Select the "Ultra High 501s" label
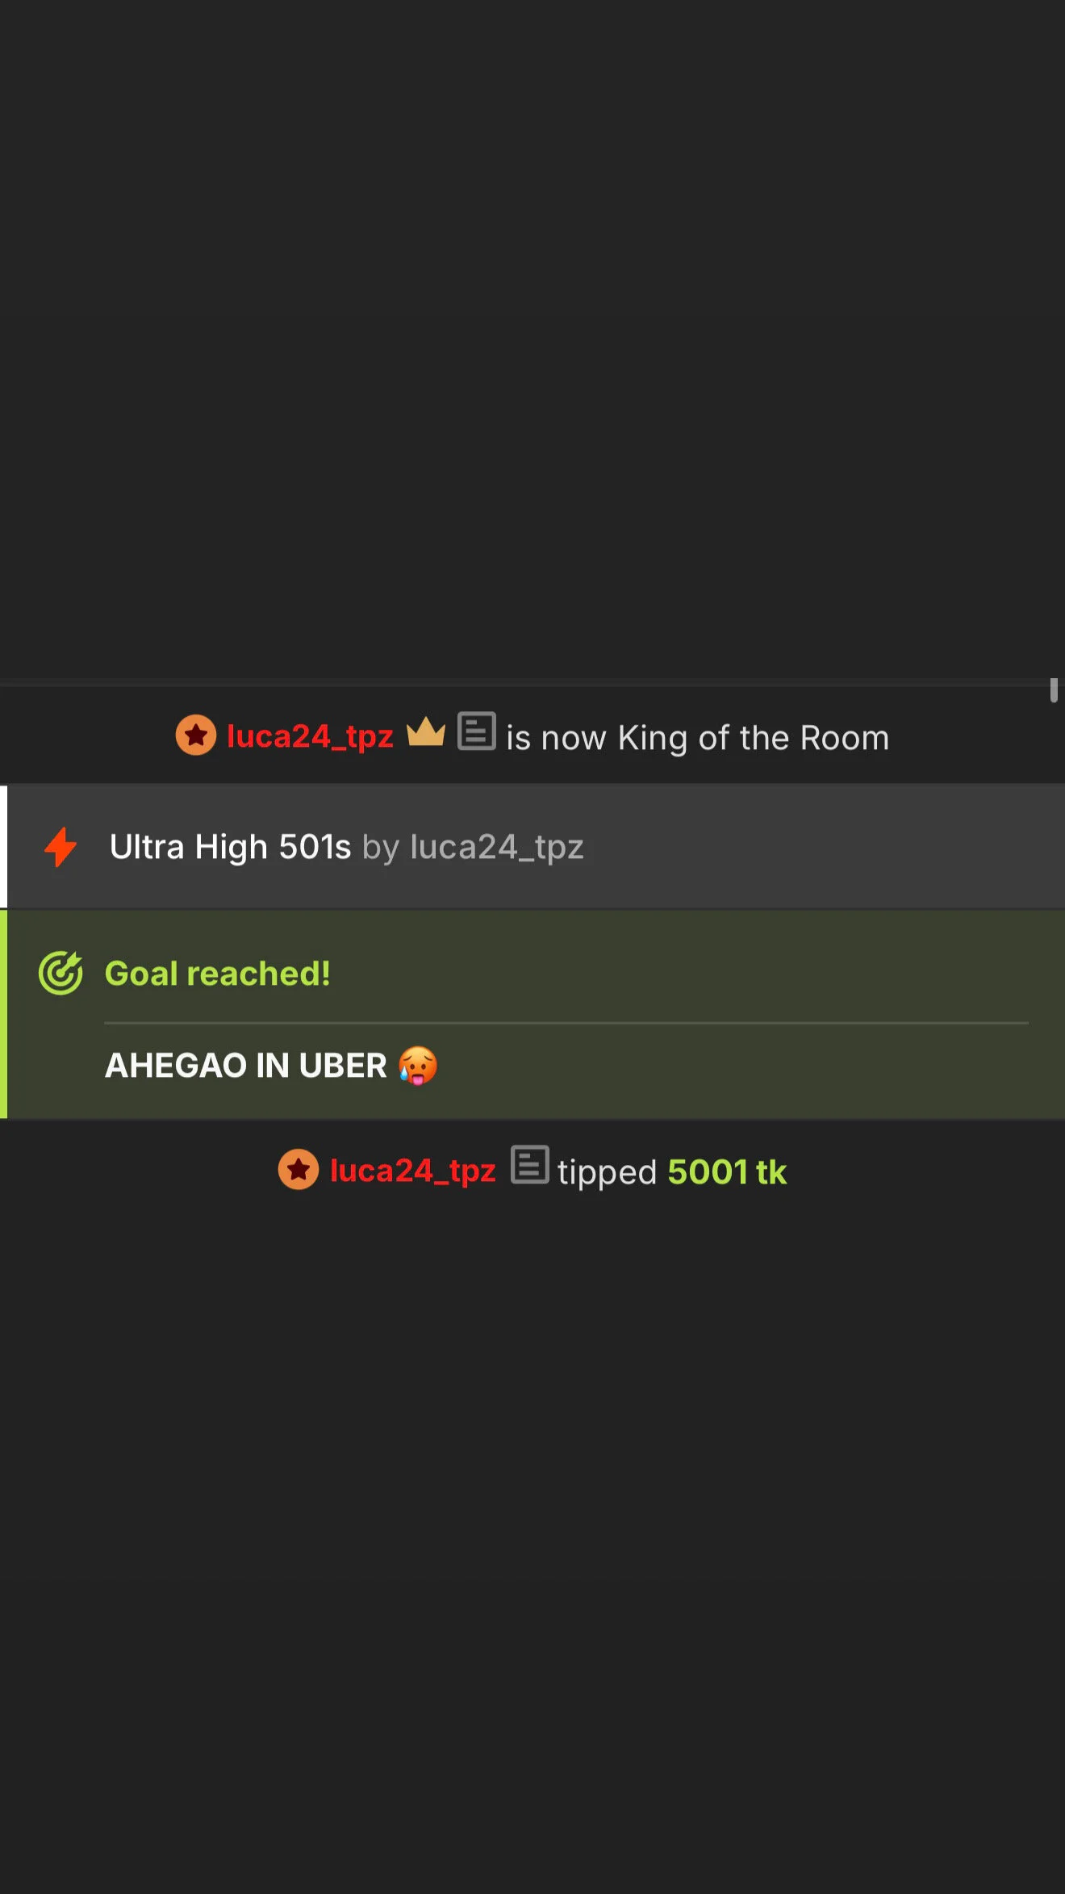The height and width of the screenshot is (1894, 1065). click(x=230, y=847)
